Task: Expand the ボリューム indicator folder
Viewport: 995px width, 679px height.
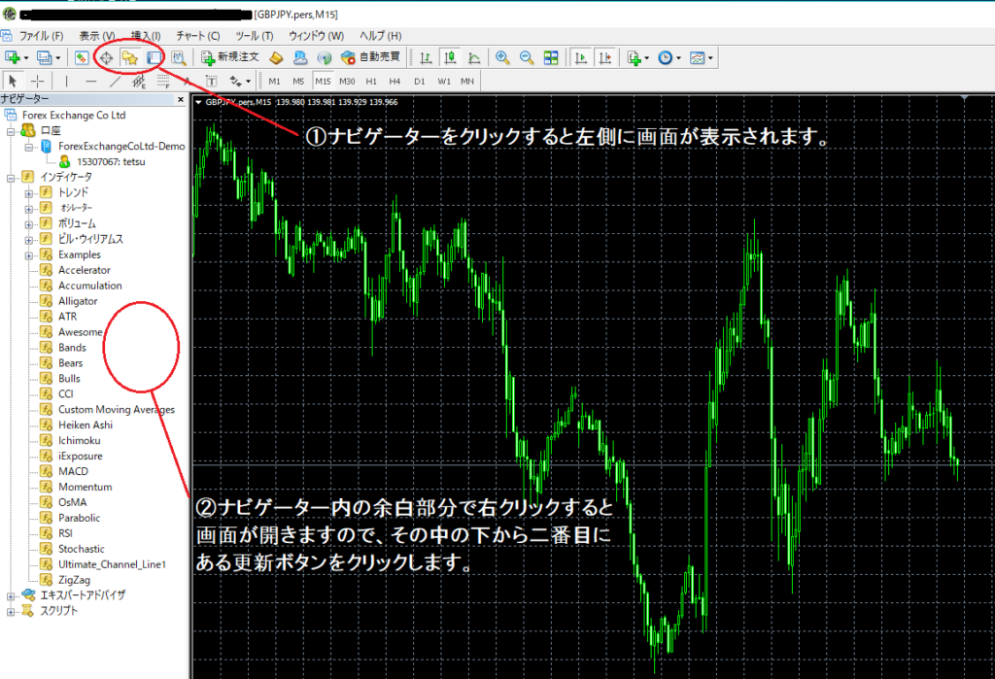Action: (x=28, y=224)
